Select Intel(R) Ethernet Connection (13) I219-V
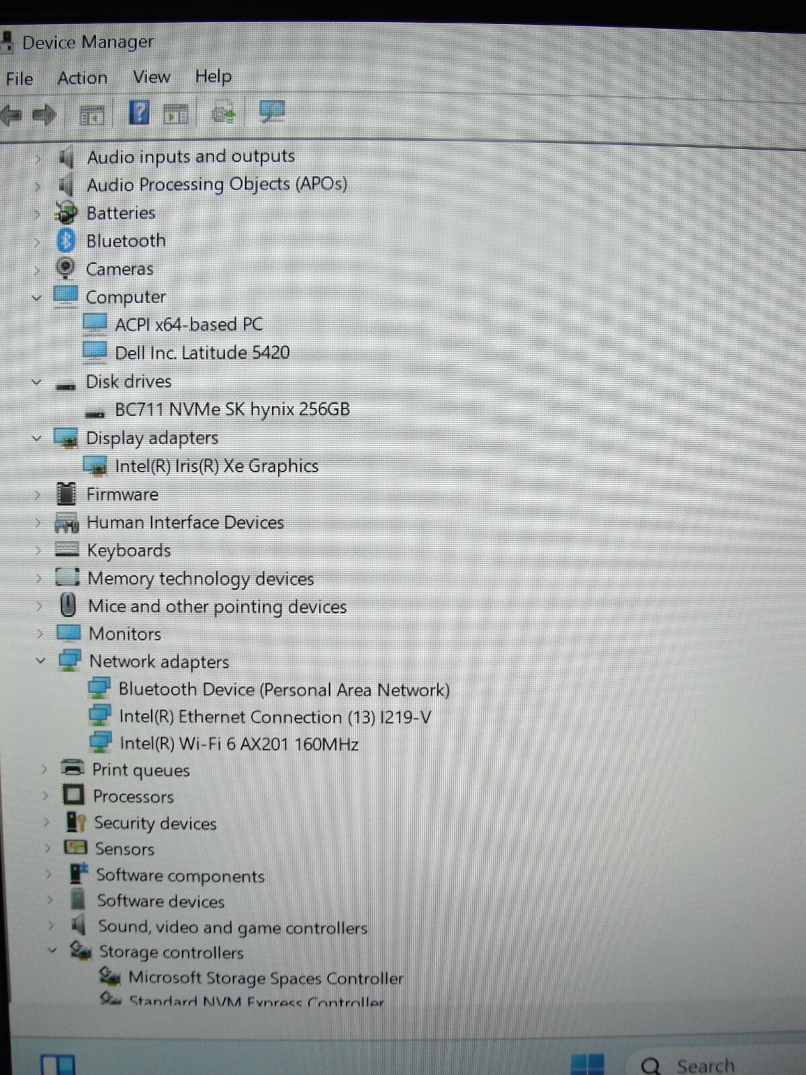806x1075 pixels. pyautogui.click(x=275, y=717)
